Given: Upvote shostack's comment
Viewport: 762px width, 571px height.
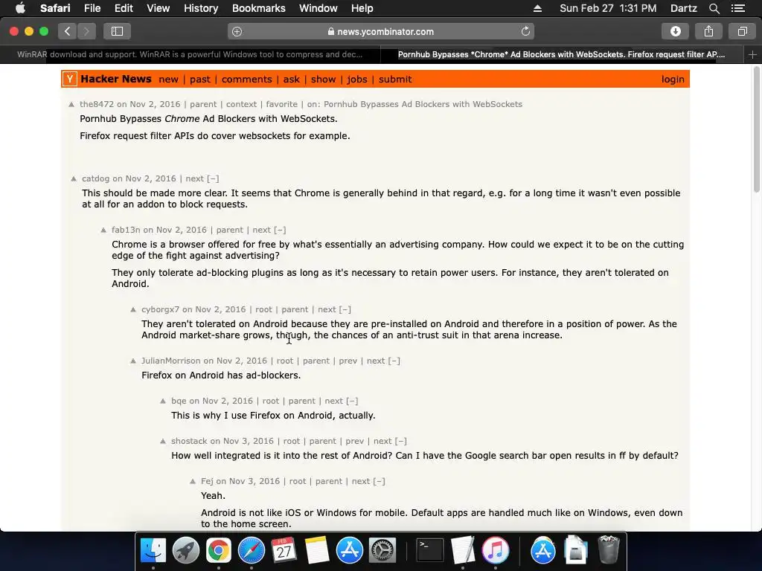Looking at the screenshot, I should tap(163, 442).
